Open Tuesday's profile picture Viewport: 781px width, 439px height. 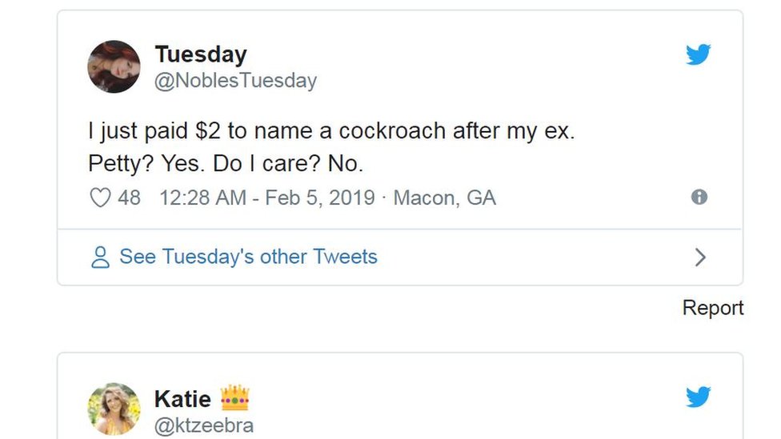[x=114, y=66]
